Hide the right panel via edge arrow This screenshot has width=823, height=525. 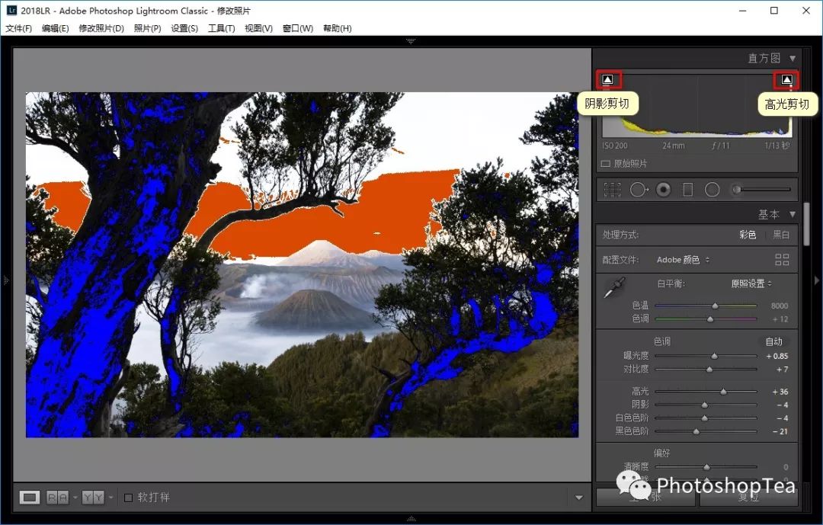(817, 281)
